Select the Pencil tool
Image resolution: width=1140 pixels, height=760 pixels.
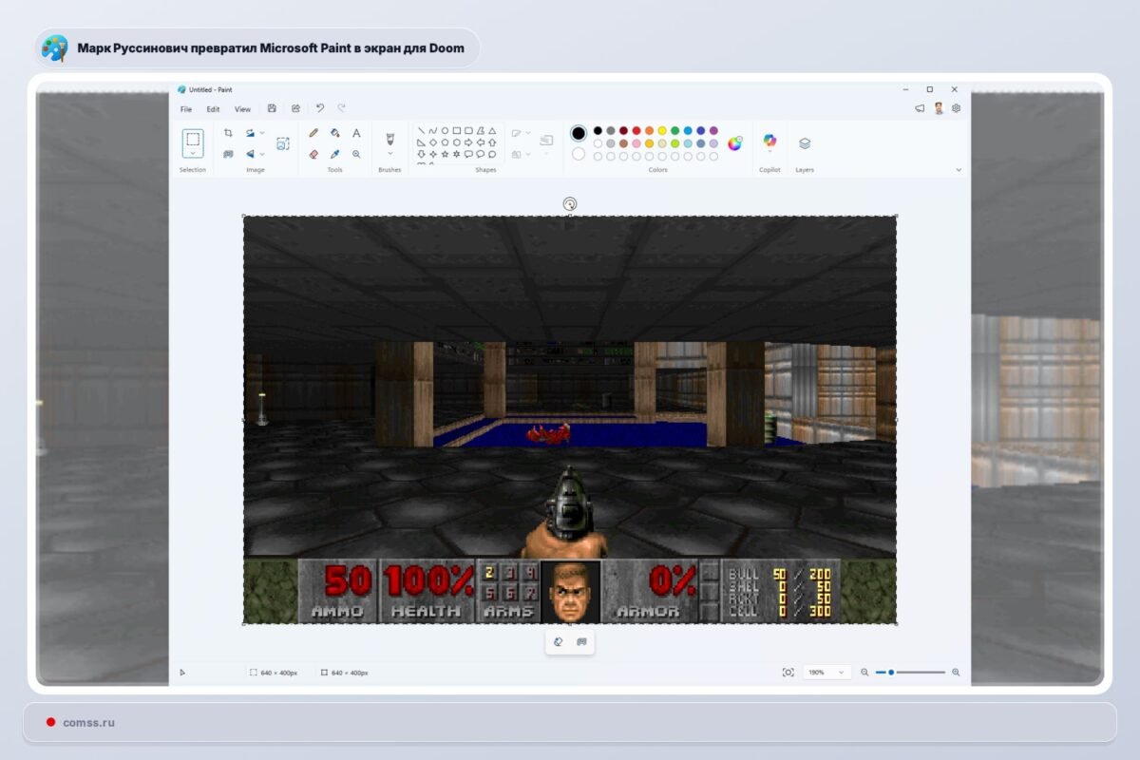[x=313, y=133]
